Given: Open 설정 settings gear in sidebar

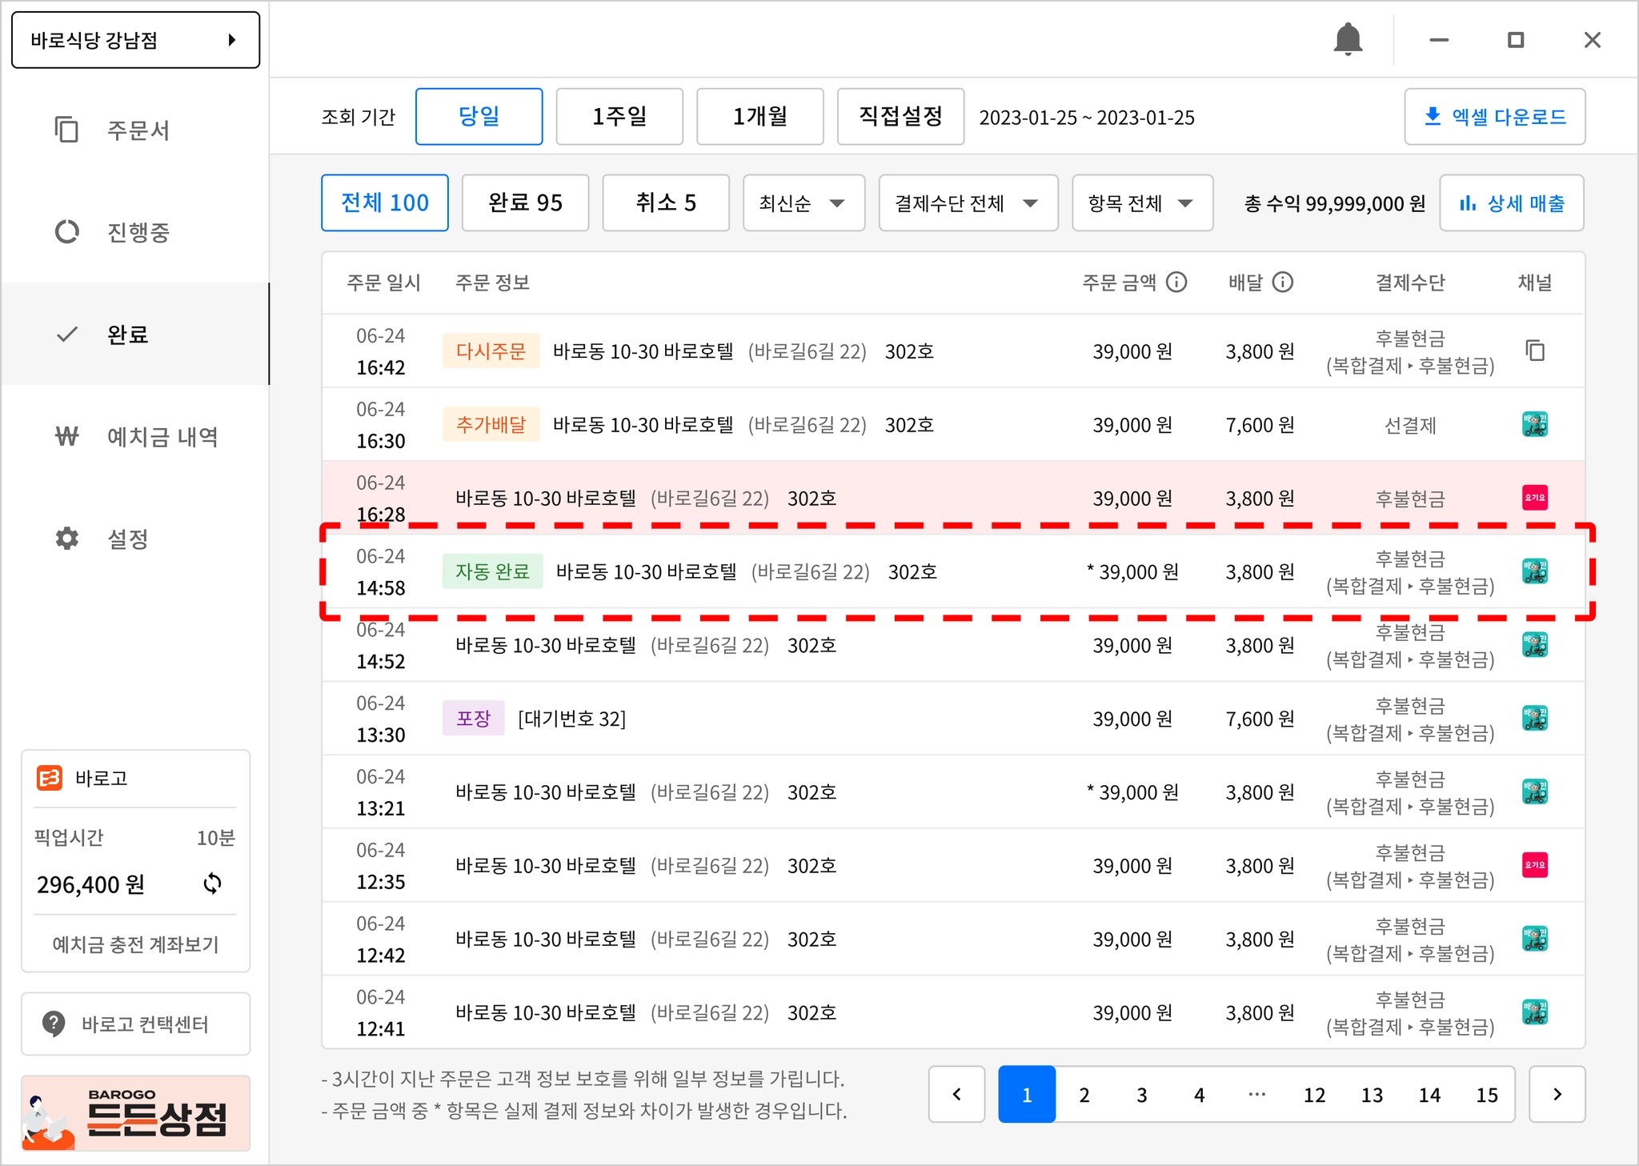Looking at the screenshot, I should click(67, 539).
